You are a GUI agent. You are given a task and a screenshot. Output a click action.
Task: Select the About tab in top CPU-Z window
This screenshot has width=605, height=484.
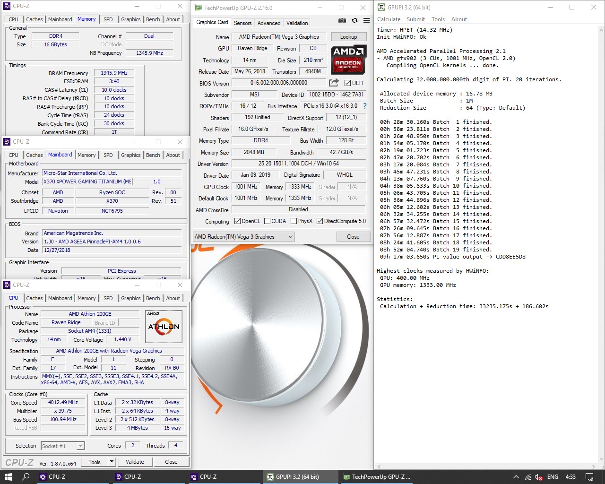pos(173,19)
